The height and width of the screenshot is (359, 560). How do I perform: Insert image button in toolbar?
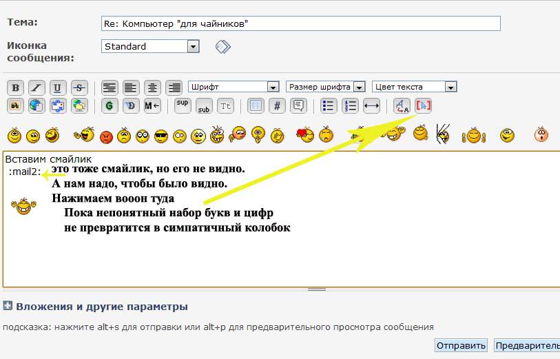coord(15,106)
